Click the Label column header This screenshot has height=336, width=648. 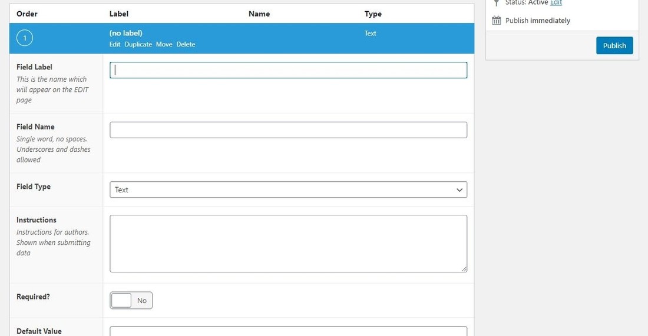(x=119, y=14)
